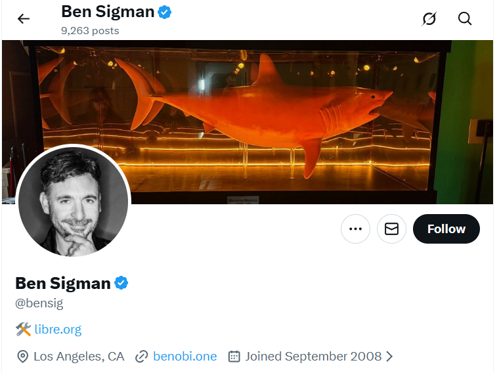
Task: Click the 9,263 posts count
Action: point(90,30)
